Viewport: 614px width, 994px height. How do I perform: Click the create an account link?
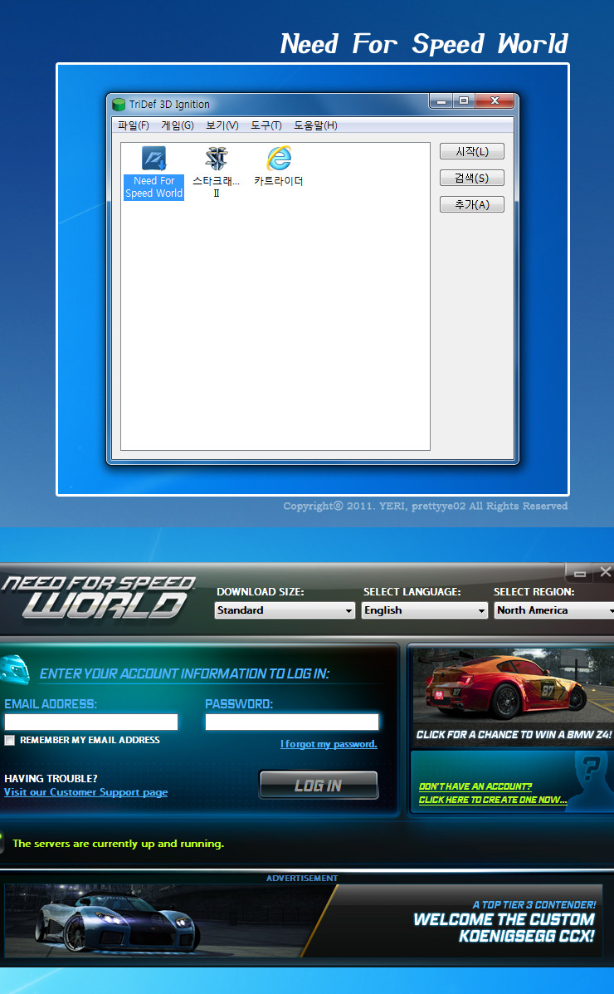[x=493, y=793]
